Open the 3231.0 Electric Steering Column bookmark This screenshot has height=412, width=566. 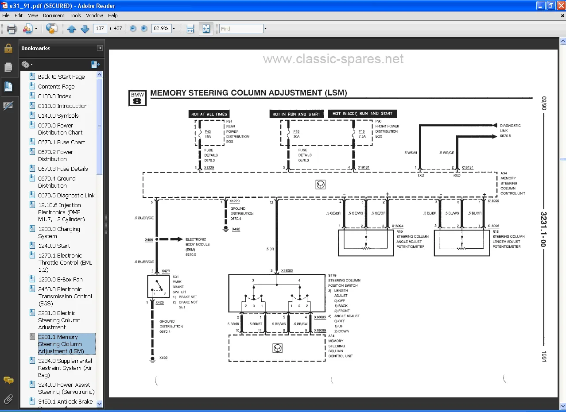point(59,320)
